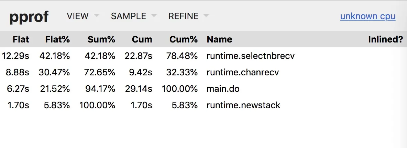Click the pprof logo title
407x148 pixels.
click(29, 17)
